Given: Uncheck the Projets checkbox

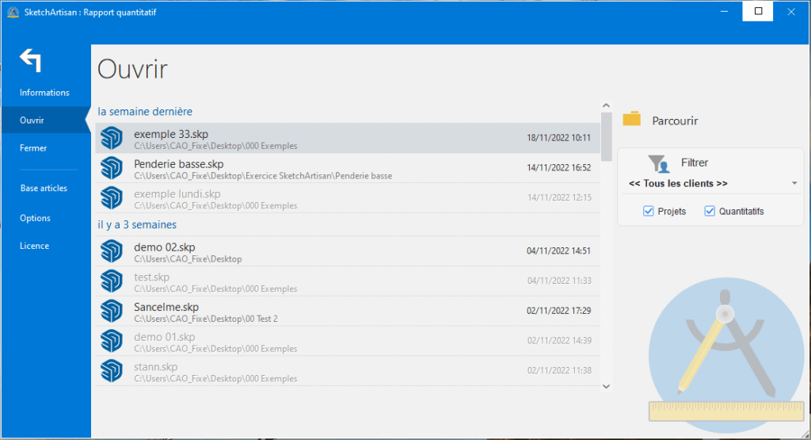Looking at the screenshot, I should (648, 211).
